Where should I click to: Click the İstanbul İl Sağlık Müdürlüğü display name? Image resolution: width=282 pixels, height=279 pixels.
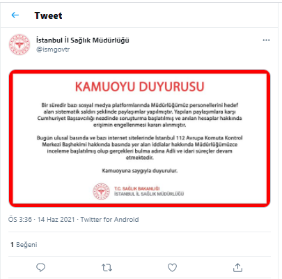[82, 40]
